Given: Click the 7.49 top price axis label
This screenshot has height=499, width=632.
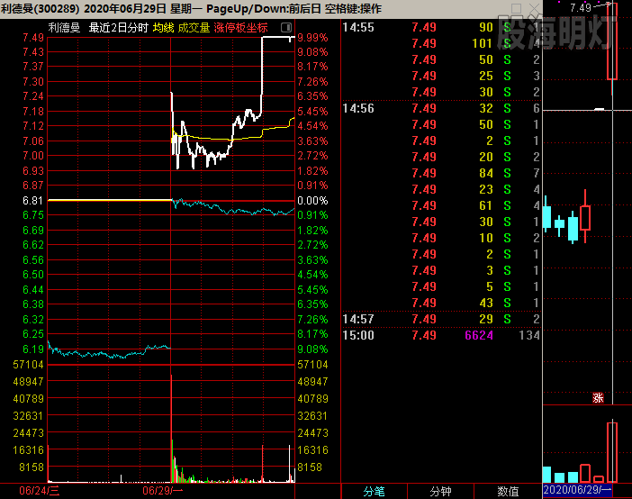Looking at the screenshot, I should click(x=33, y=38).
